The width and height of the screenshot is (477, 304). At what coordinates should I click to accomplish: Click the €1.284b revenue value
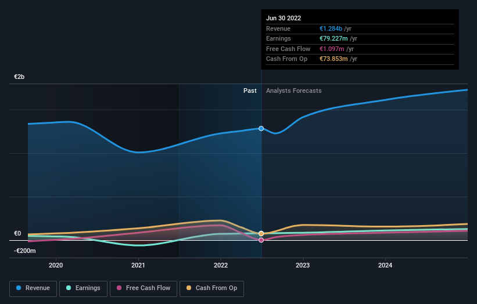coord(331,28)
